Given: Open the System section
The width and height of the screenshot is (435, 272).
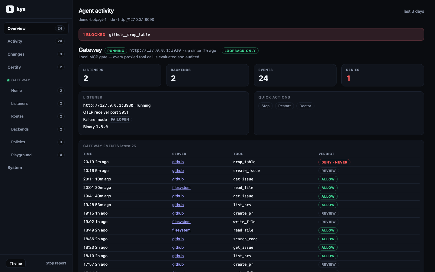Looking at the screenshot, I should 36,167.
